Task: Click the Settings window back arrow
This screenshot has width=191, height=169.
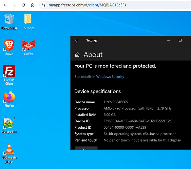Action: pyautogui.click(x=77, y=40)
